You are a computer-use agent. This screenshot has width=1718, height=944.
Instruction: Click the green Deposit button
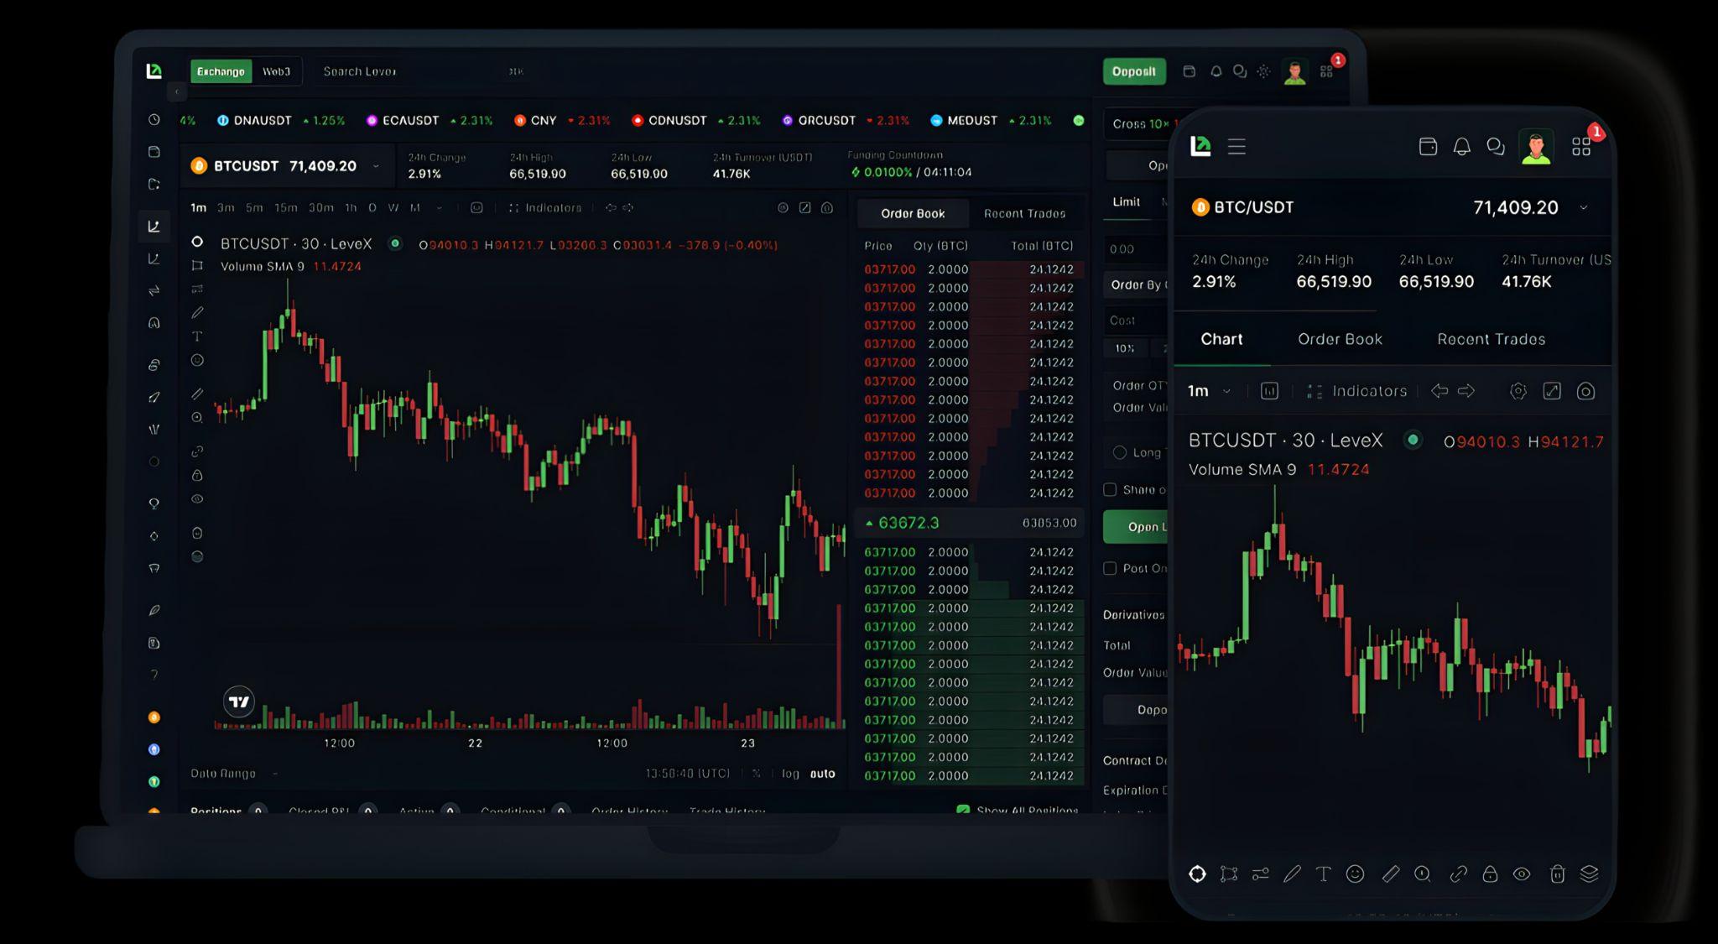click(1133, 72)
